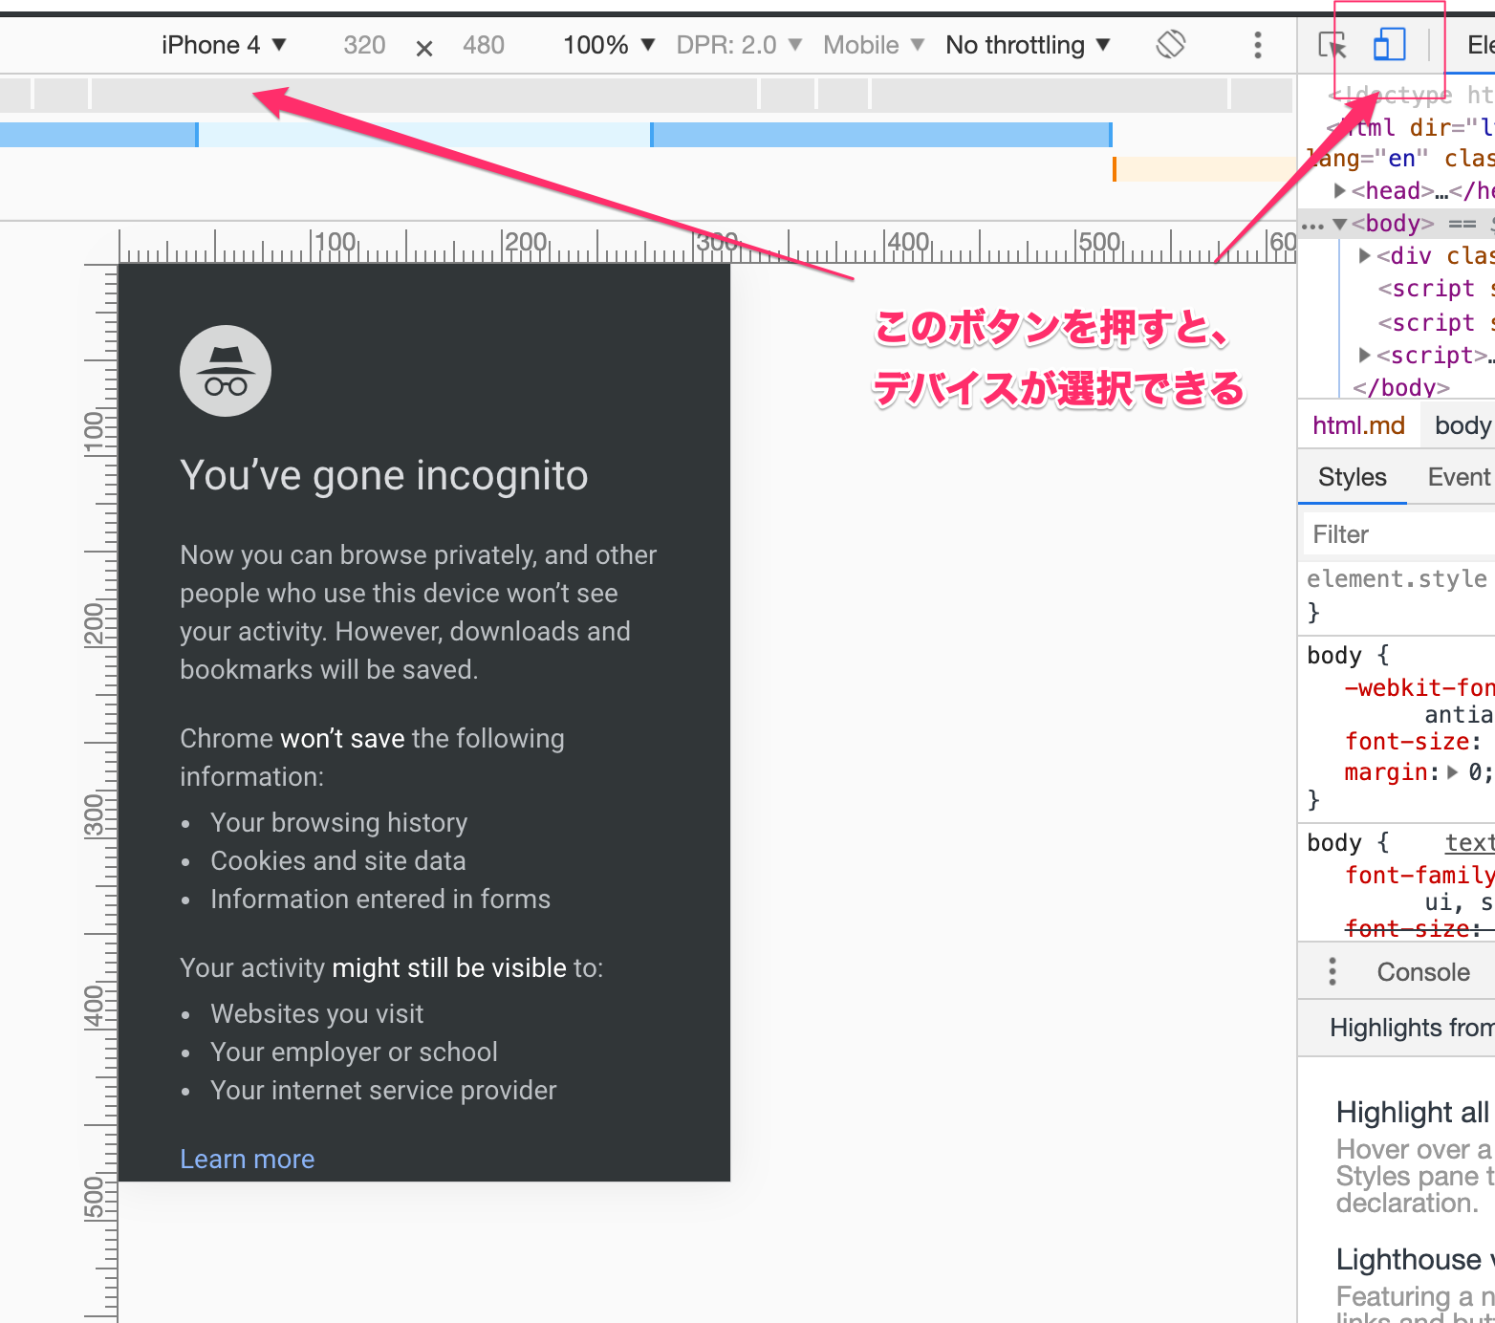Viewport: 1495px width, 1323px height.
Task: Open the Console drawer's three-dot menu
Action: [x=1332, y=970]
